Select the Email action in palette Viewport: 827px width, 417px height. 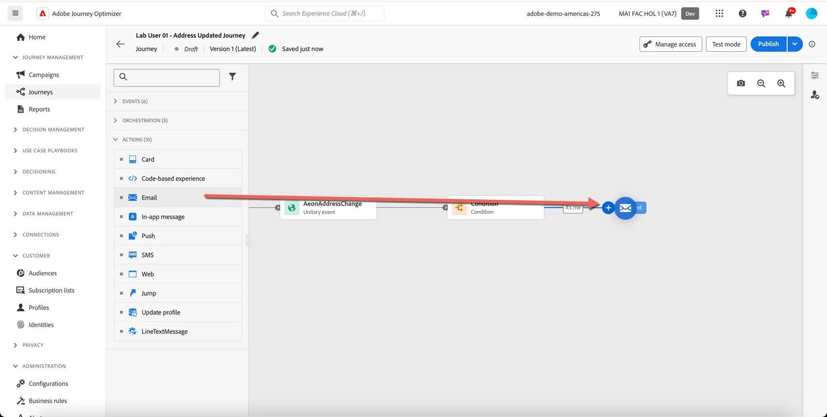pyautogui.click(x=178, y=198)
